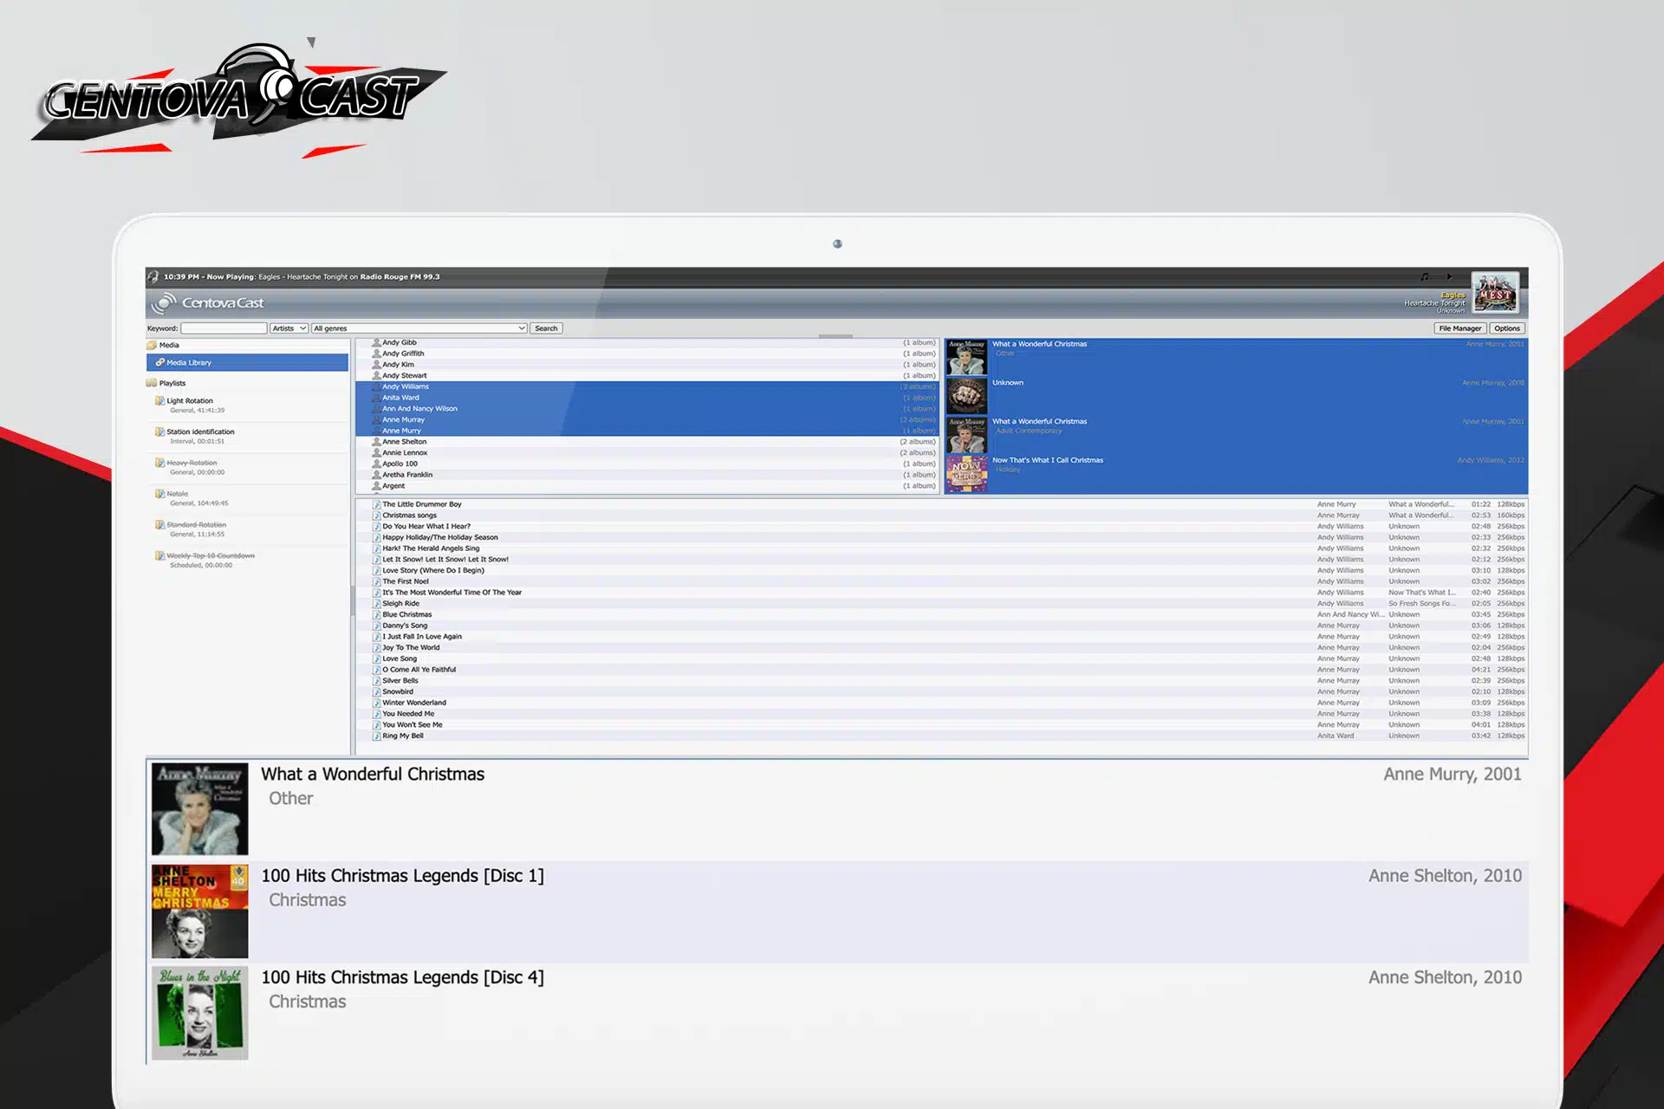Run the keyword Search button
Viewport: 1664px width, 1109px height.
click(546, 328)
